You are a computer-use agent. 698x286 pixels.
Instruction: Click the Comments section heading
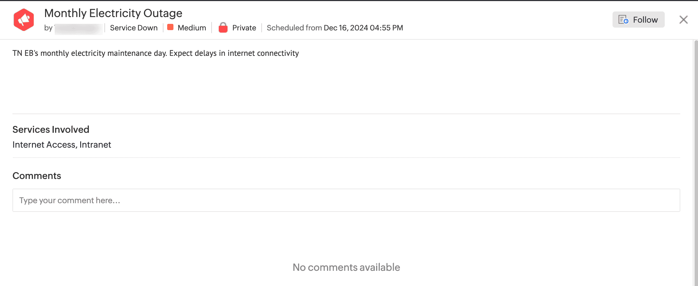pos(37,176)
